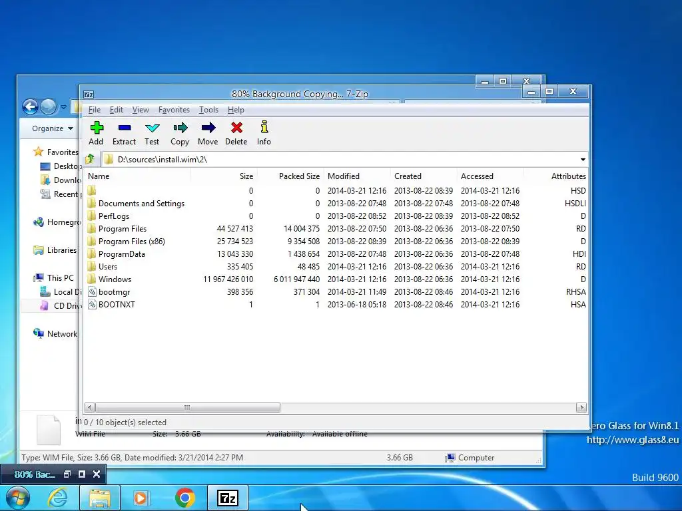The image size is (682, 511).
Task: Select Libraries in Explorer sidebar
Action: pos(55,250)
